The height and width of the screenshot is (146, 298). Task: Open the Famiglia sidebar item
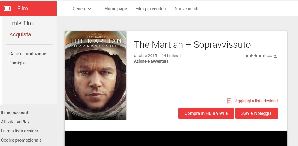[18, 63]
